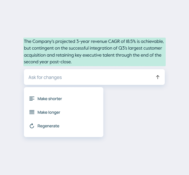
Task: Click the "18.5%" figure in the text
Action: pyautogui.click(x=131, y=41)
